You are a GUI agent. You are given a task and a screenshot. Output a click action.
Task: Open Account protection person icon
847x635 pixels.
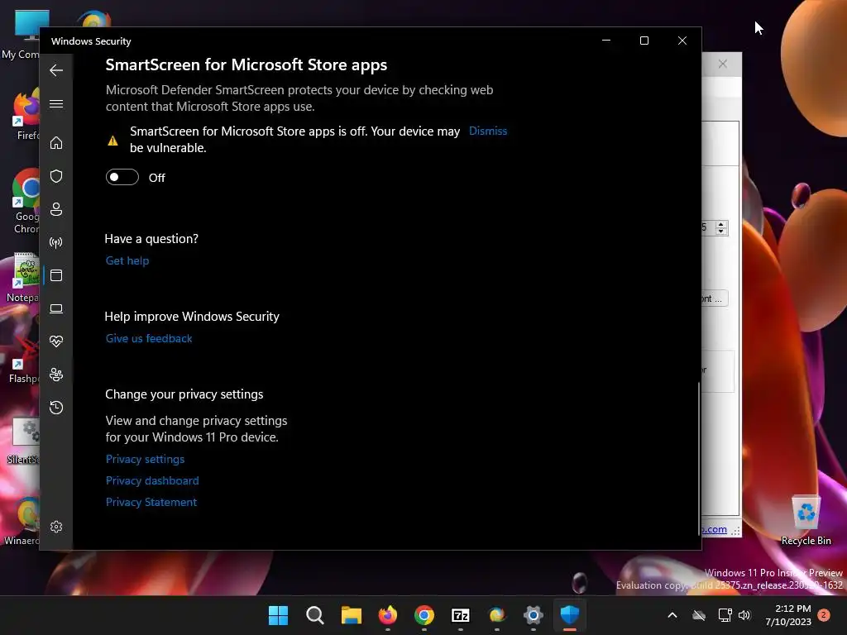point(56,209)
